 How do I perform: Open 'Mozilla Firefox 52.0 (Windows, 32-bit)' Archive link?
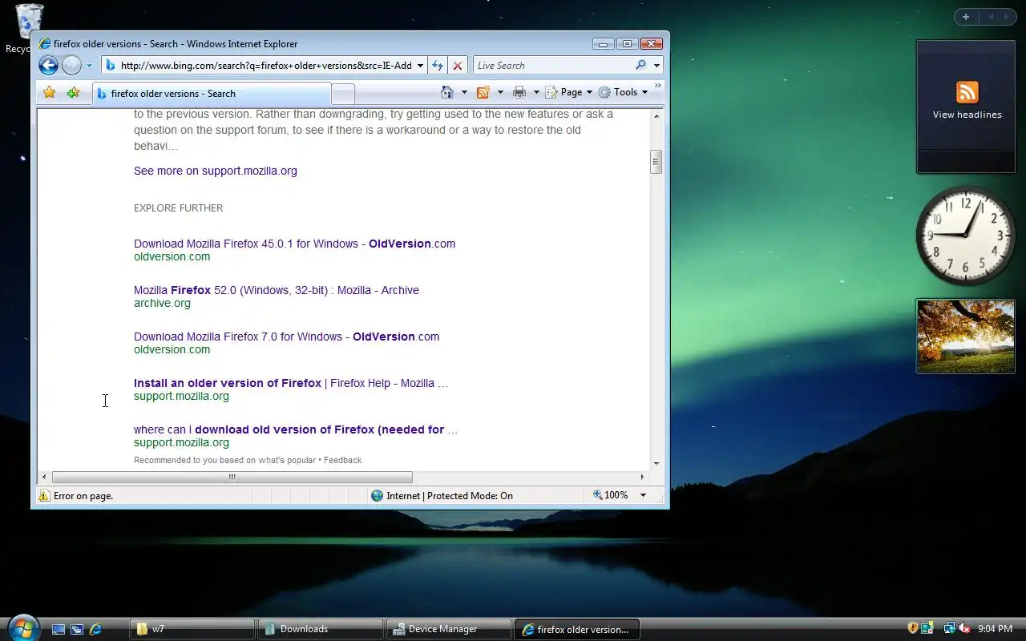(x=277, y=290)
